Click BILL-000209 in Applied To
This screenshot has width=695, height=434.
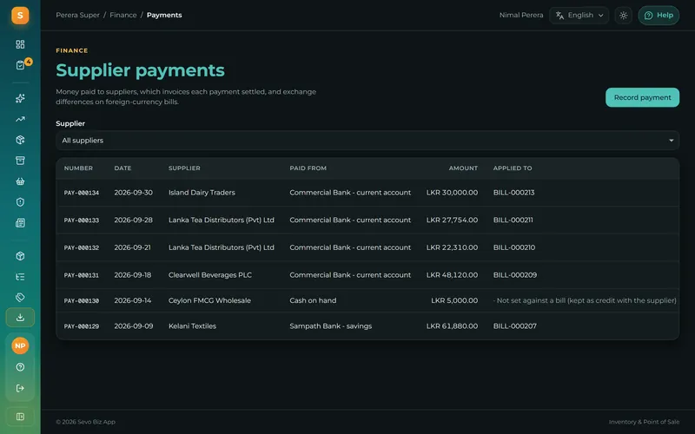(515, 275)
